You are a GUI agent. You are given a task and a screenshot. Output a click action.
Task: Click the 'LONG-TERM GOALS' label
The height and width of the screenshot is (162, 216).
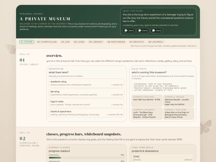tap(142, 148)
